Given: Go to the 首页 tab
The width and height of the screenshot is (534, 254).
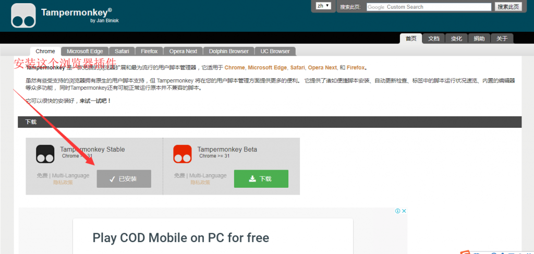Looking at the screenshot, I should point(411,39).
